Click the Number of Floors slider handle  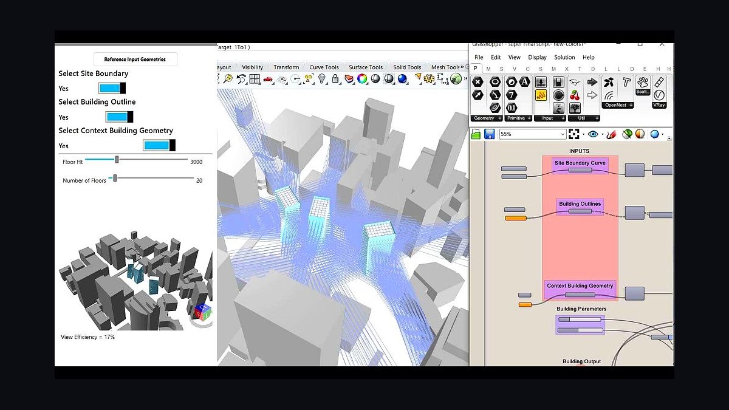115,178
